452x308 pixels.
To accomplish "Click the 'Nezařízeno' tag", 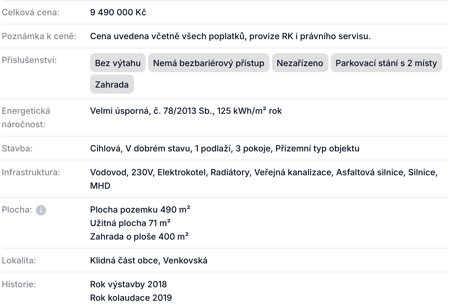I will pyautogui.click(x=300, y=63).
